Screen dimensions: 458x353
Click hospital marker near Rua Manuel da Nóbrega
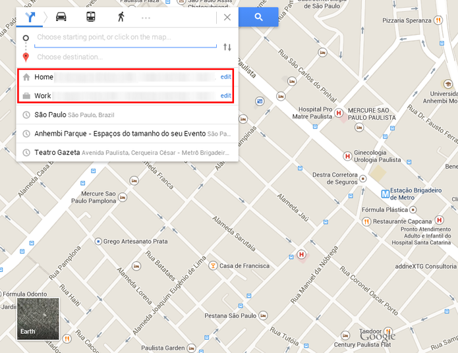pos(301,254)
